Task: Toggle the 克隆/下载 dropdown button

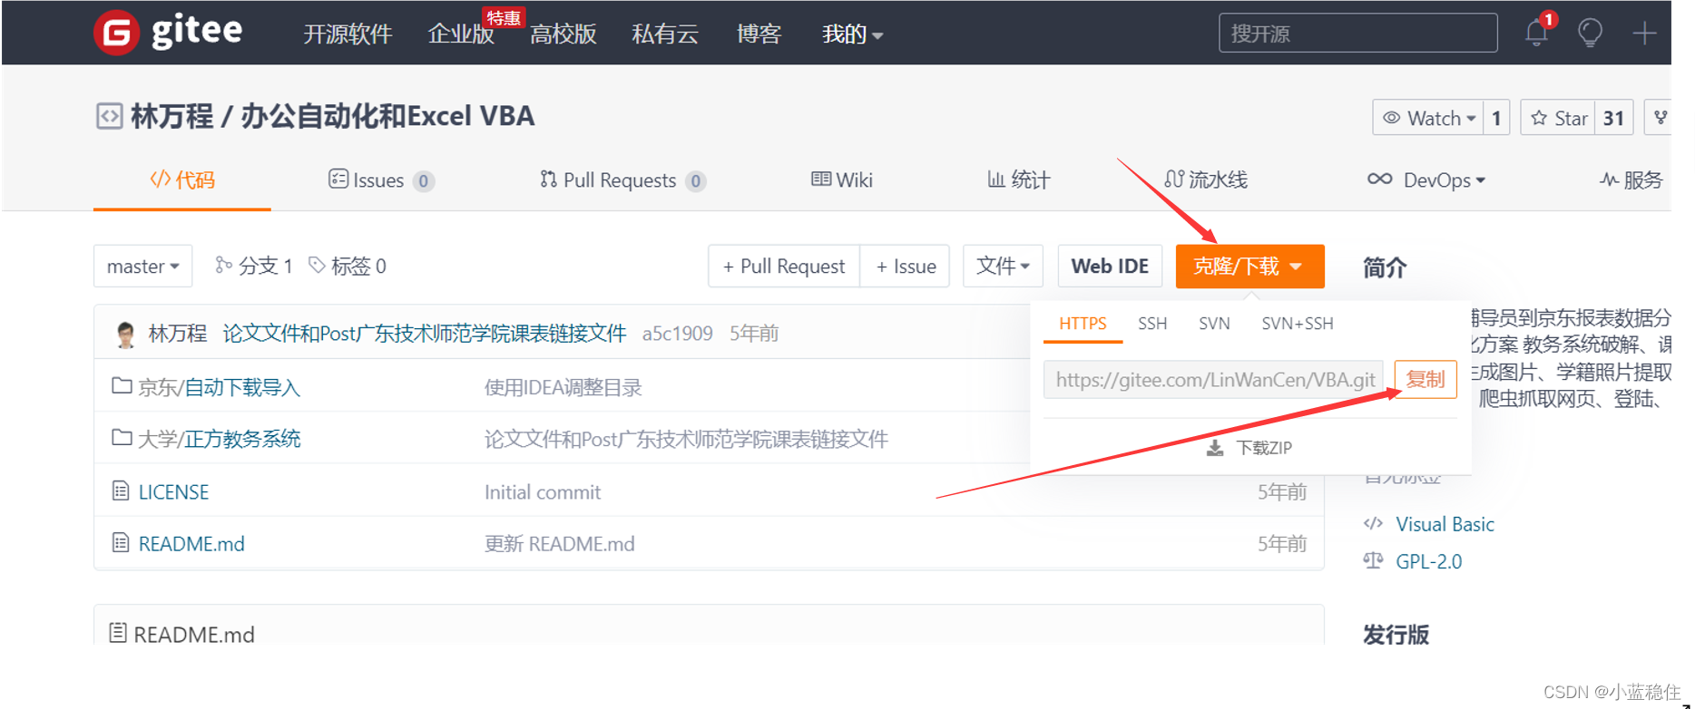Action: point(1249,267)
